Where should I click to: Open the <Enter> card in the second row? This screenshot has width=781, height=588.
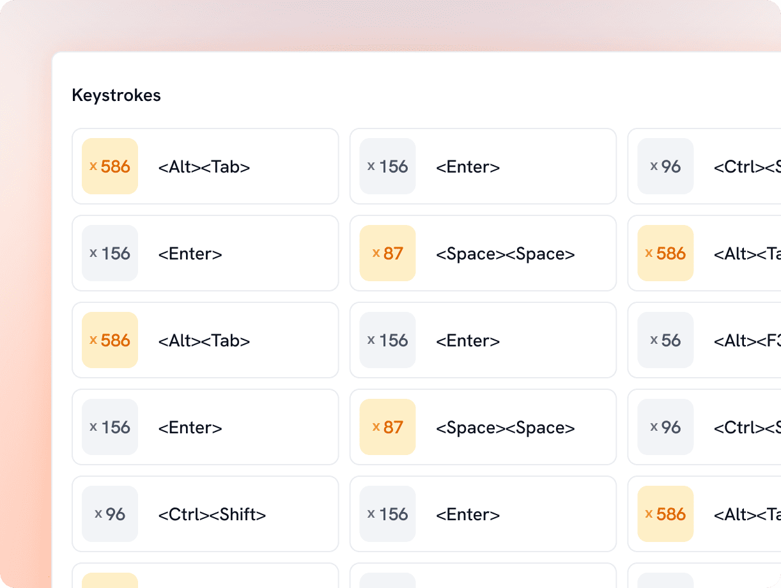[x=205, y=254]
